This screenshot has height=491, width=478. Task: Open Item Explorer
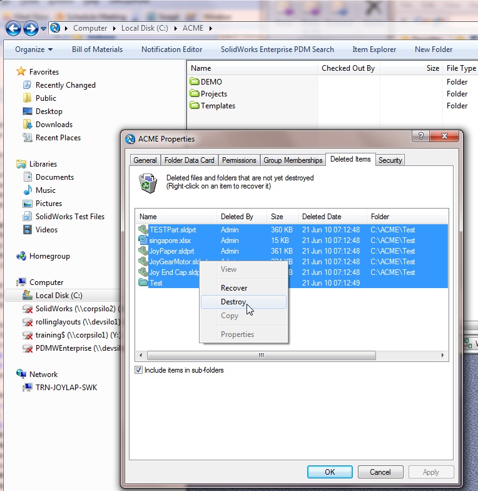(x=374, y=49)
